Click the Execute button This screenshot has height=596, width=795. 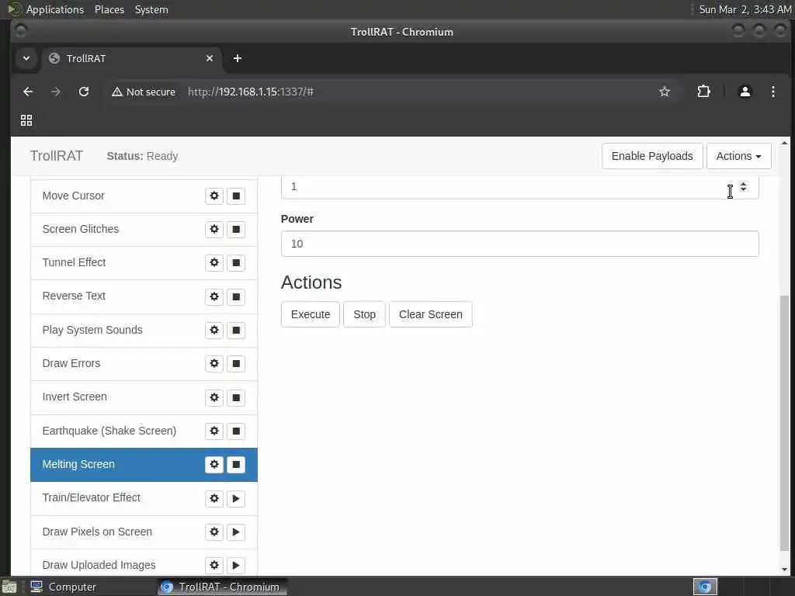[311, 314]
